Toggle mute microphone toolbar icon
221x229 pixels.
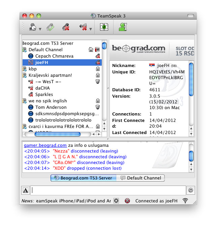click(66, 27)
